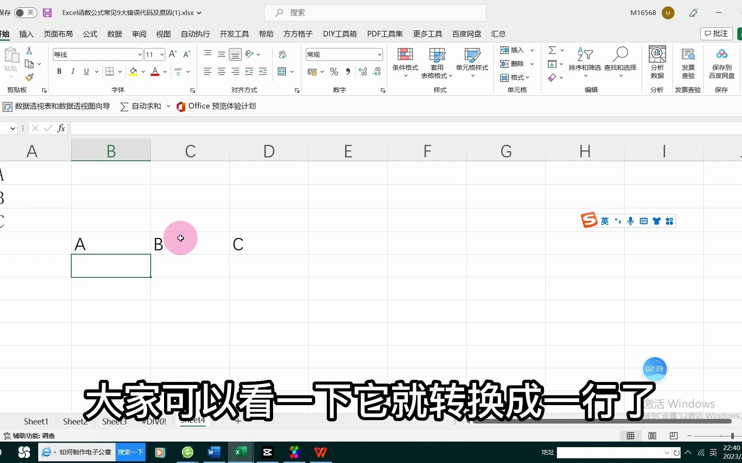The image size is (742, 463).
Task: Open the number format combo box
Action: (x=344, y=54)
